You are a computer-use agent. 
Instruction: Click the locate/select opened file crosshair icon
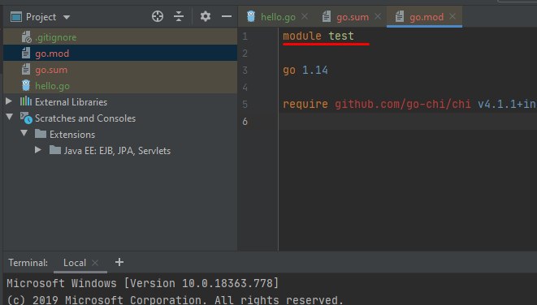pyautogui.click(x=157, y=16)
